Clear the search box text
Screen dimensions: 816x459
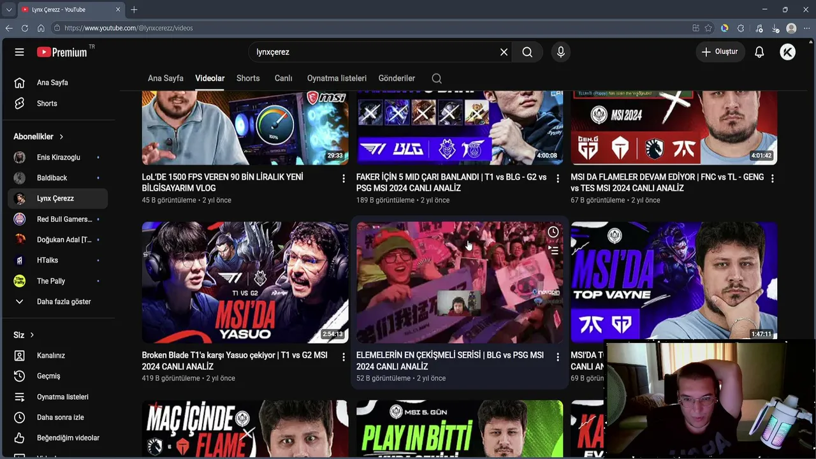point(504,52)
